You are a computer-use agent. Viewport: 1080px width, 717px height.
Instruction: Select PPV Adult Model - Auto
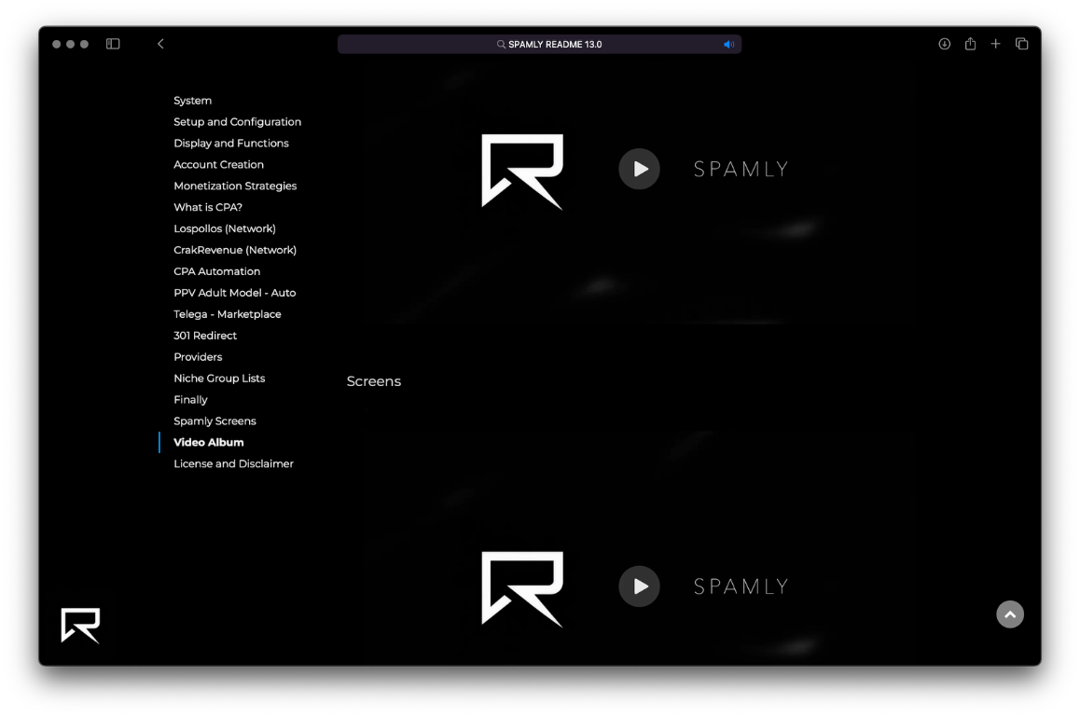click(235, 293)
